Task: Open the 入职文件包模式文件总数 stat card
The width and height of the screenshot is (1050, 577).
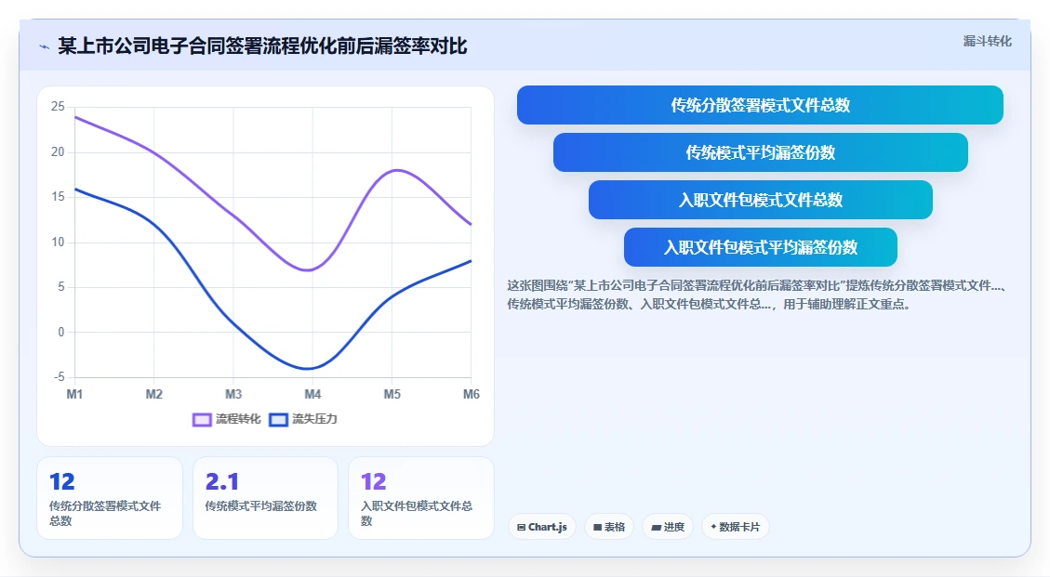Action: (421, 498)
